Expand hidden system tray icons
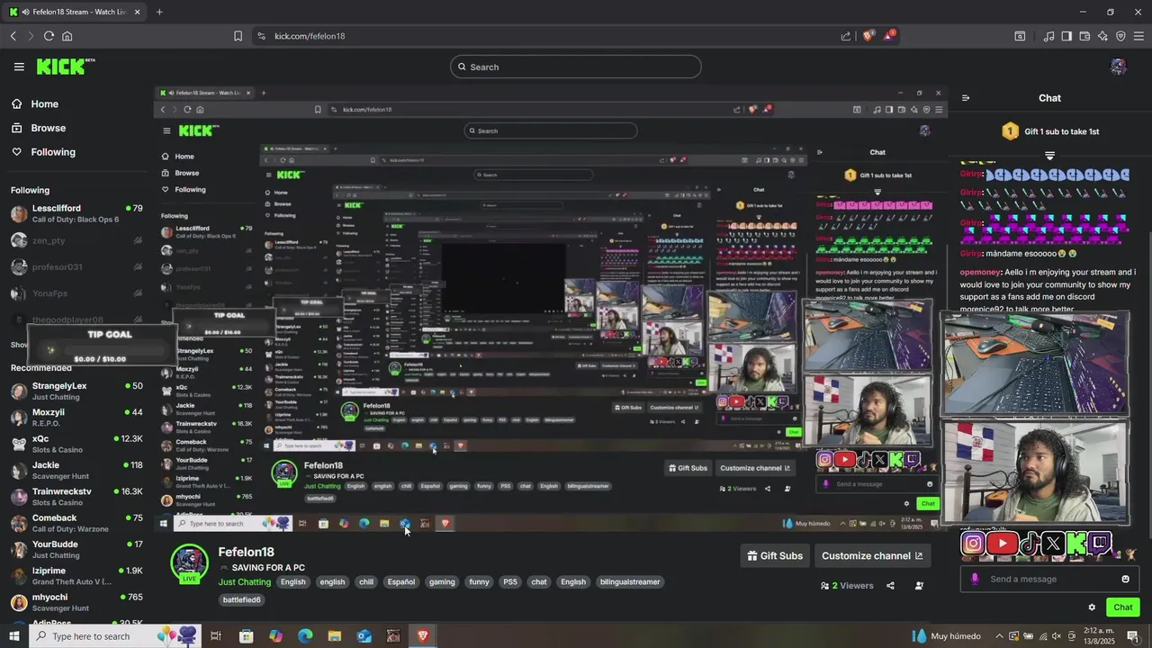This screenshot has width=1152, height=648. pos(999,636)
